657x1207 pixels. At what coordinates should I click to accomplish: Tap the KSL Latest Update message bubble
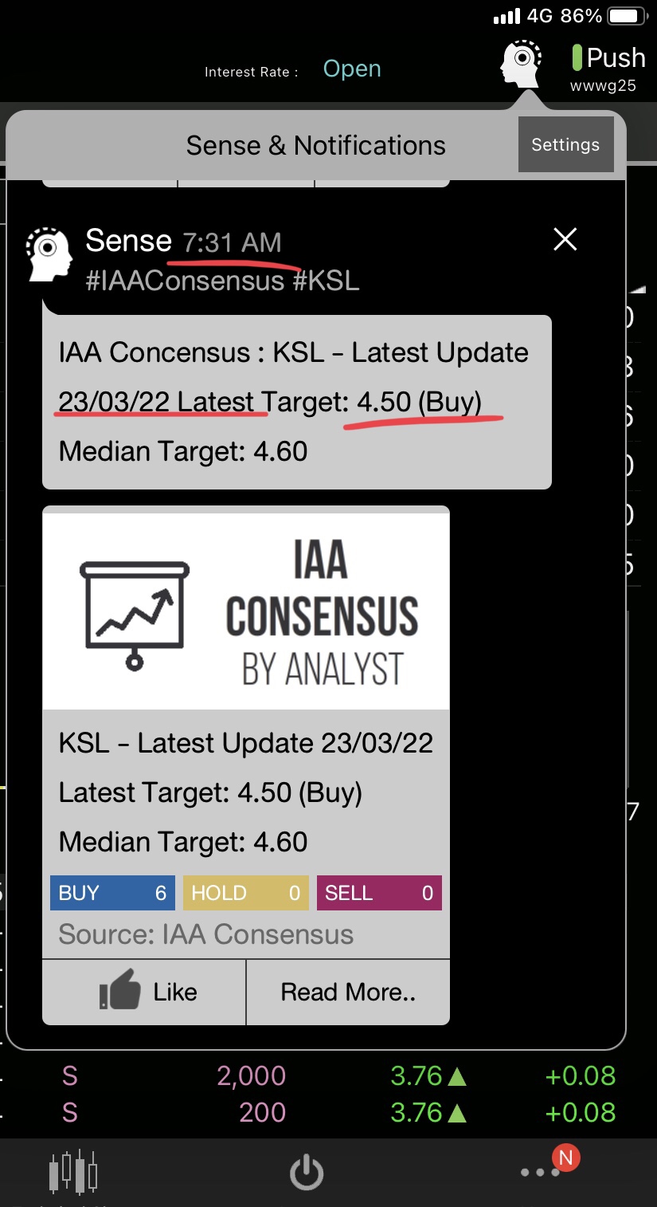[296, 402]
